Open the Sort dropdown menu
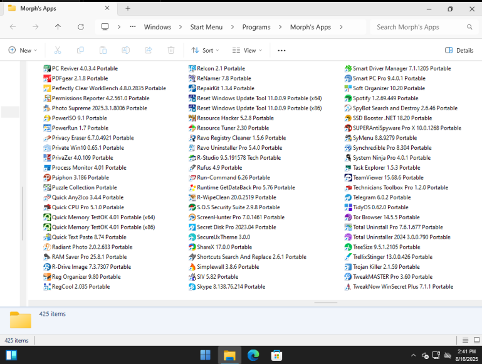Image resolution: width=482 pixels, height=364 pixels. pyautogui.click(x=205, y=50)
